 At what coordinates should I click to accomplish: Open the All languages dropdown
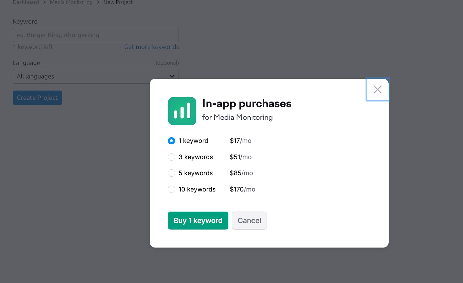(96, 76)
